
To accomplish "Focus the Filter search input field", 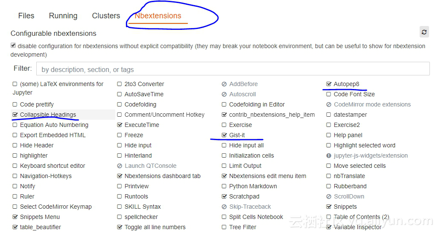I will pos(233,69).
